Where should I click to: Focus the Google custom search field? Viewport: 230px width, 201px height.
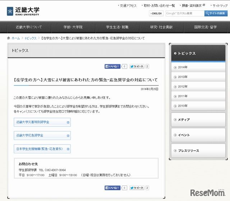tap(185, 13)
